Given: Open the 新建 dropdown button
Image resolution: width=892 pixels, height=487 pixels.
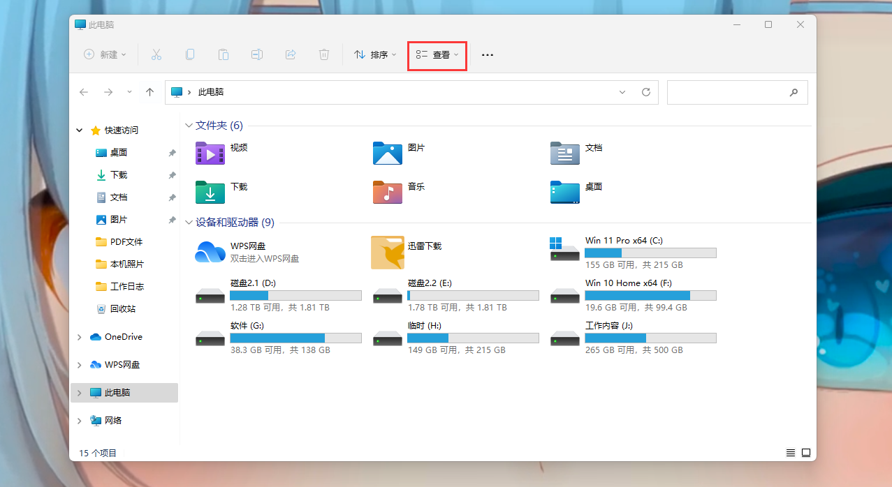Looking at the screenshot, I should 105,54.
